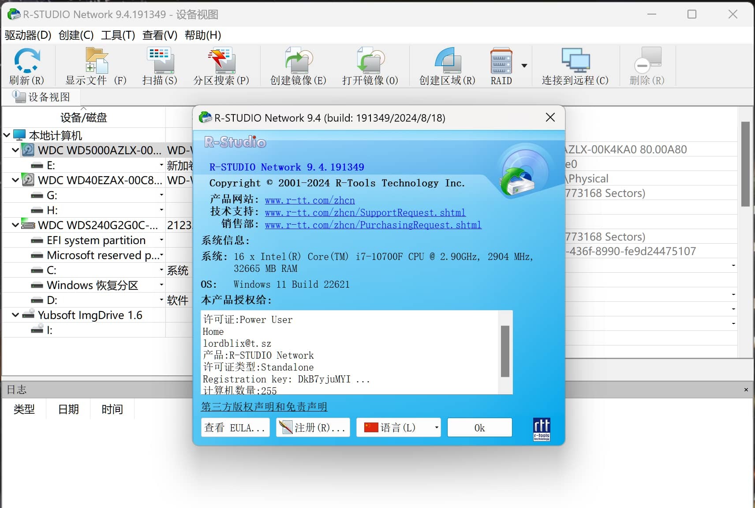Open the RAID toolbar dropdown arrow

(x=524, y=66)
